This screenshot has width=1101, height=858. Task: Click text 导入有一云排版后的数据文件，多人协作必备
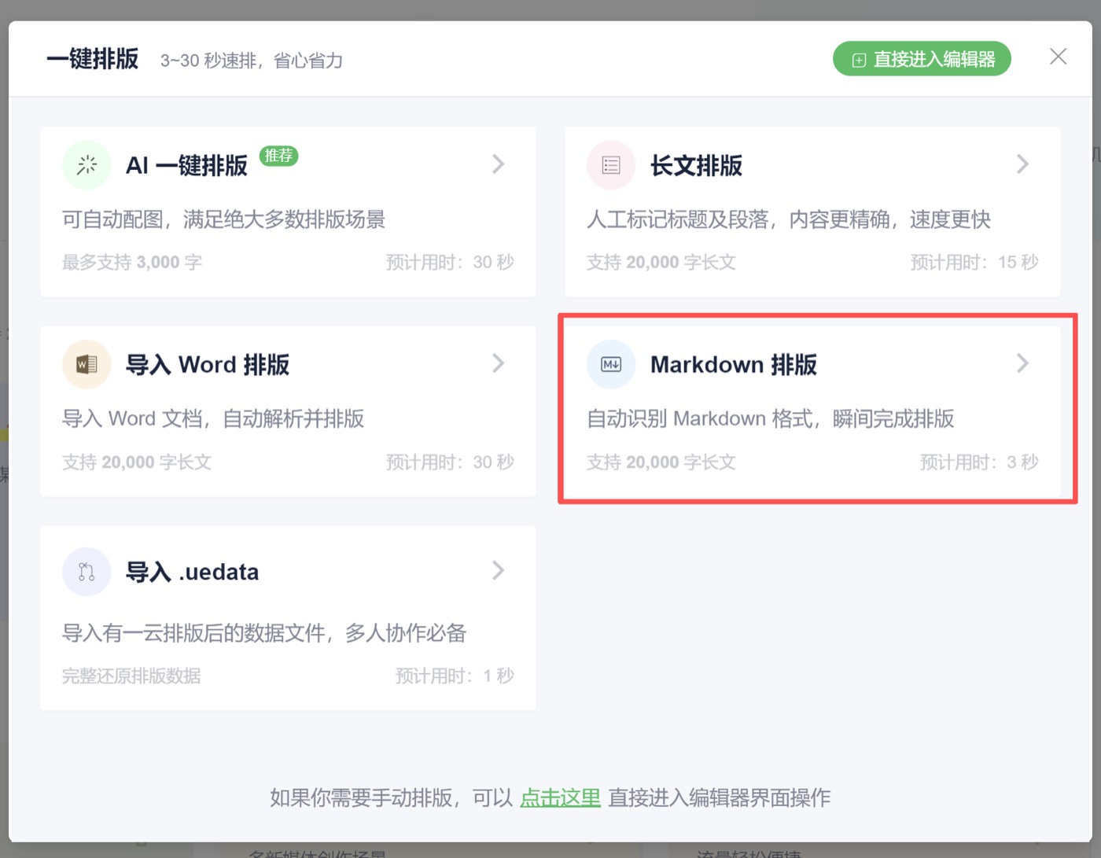click(x=264, y=633)
